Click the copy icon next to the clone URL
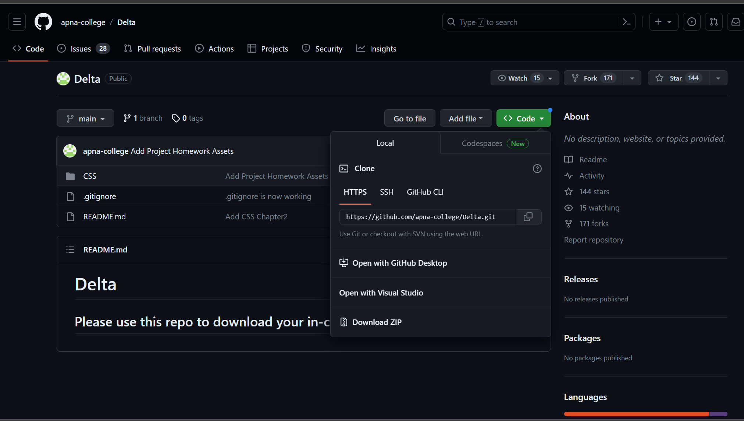The height and width of the screenshot is (421, 744). point(528,217)
